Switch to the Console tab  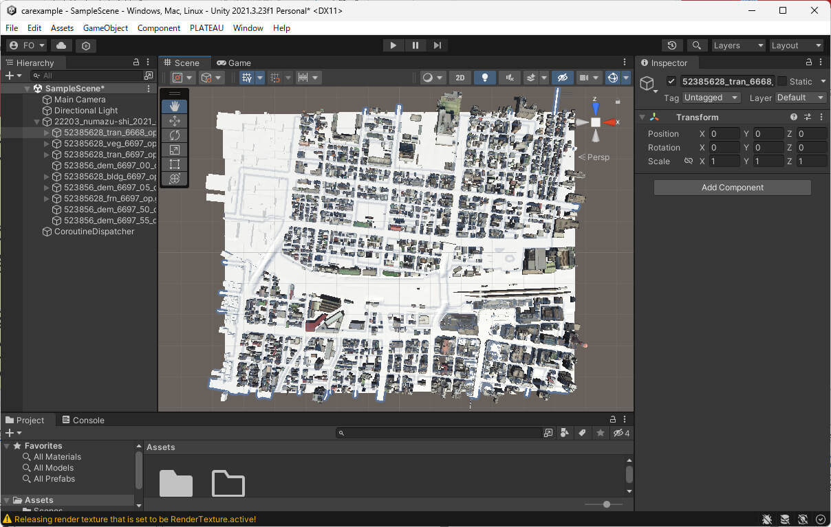click(83, 420)
